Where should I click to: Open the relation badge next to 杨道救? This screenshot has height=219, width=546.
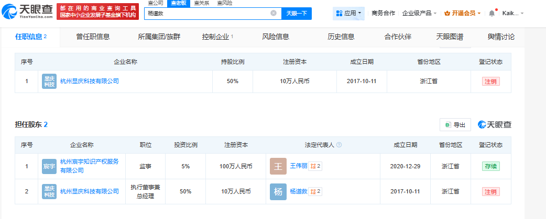coord(315,192)
